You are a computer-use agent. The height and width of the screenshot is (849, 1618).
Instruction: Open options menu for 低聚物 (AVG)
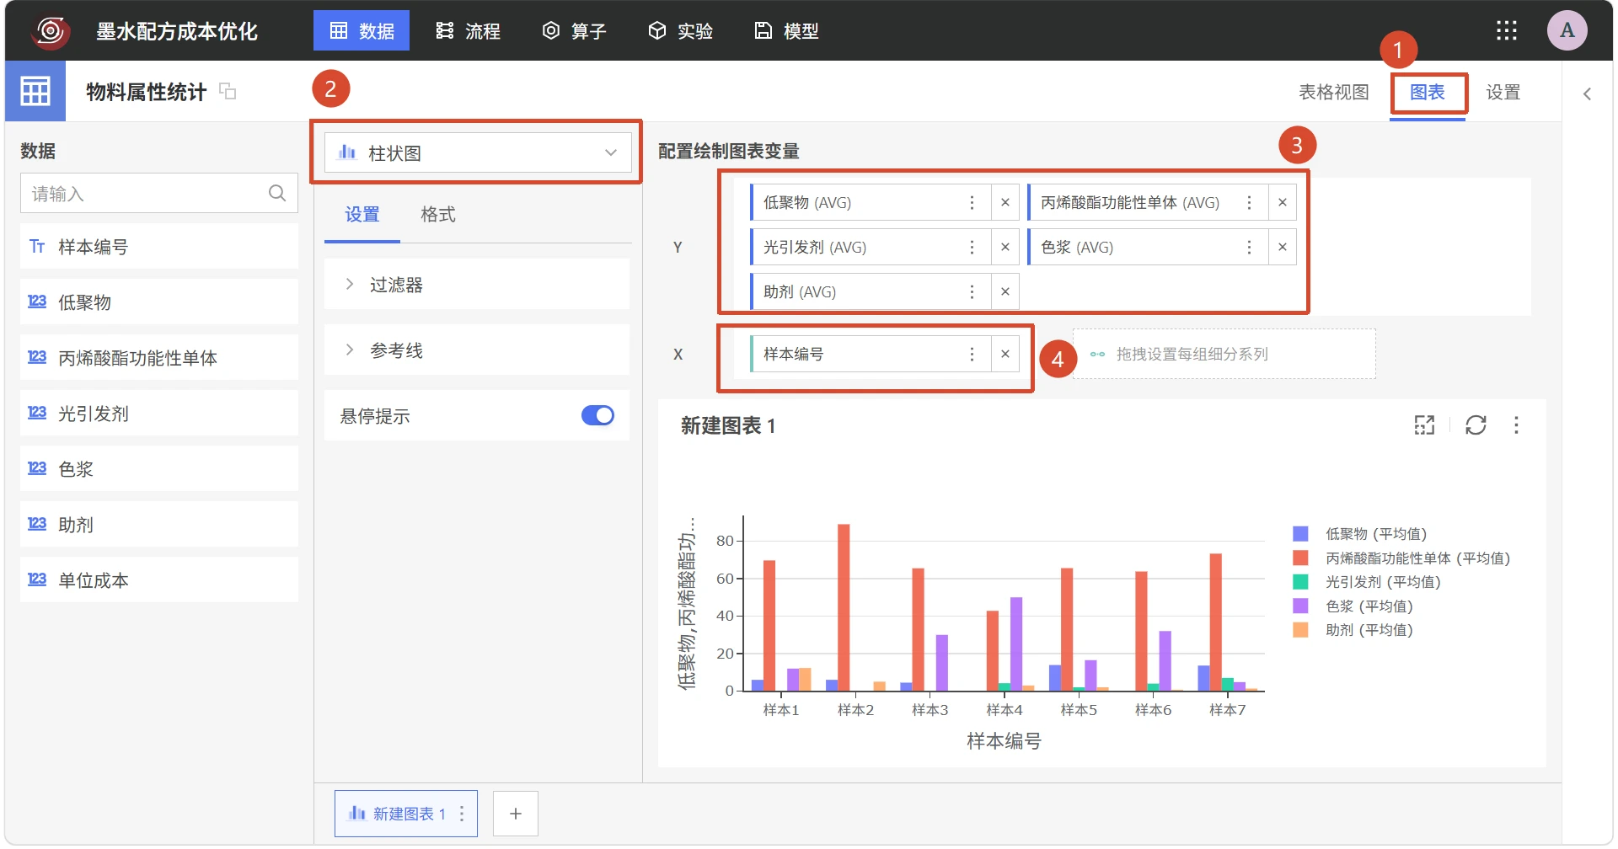[x=972, y=202]
